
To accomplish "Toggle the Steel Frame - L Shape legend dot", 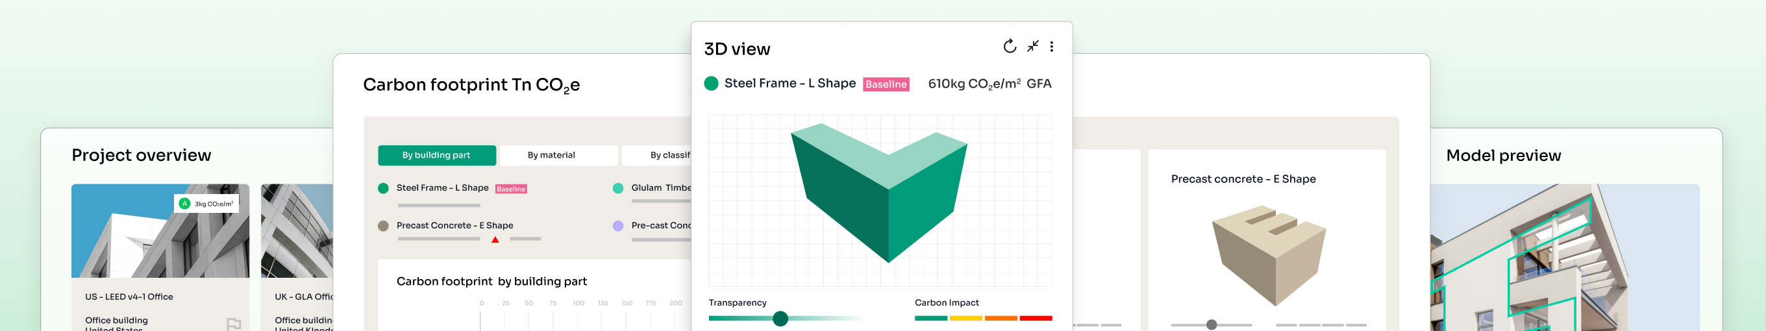I will (x=383, y=188).
